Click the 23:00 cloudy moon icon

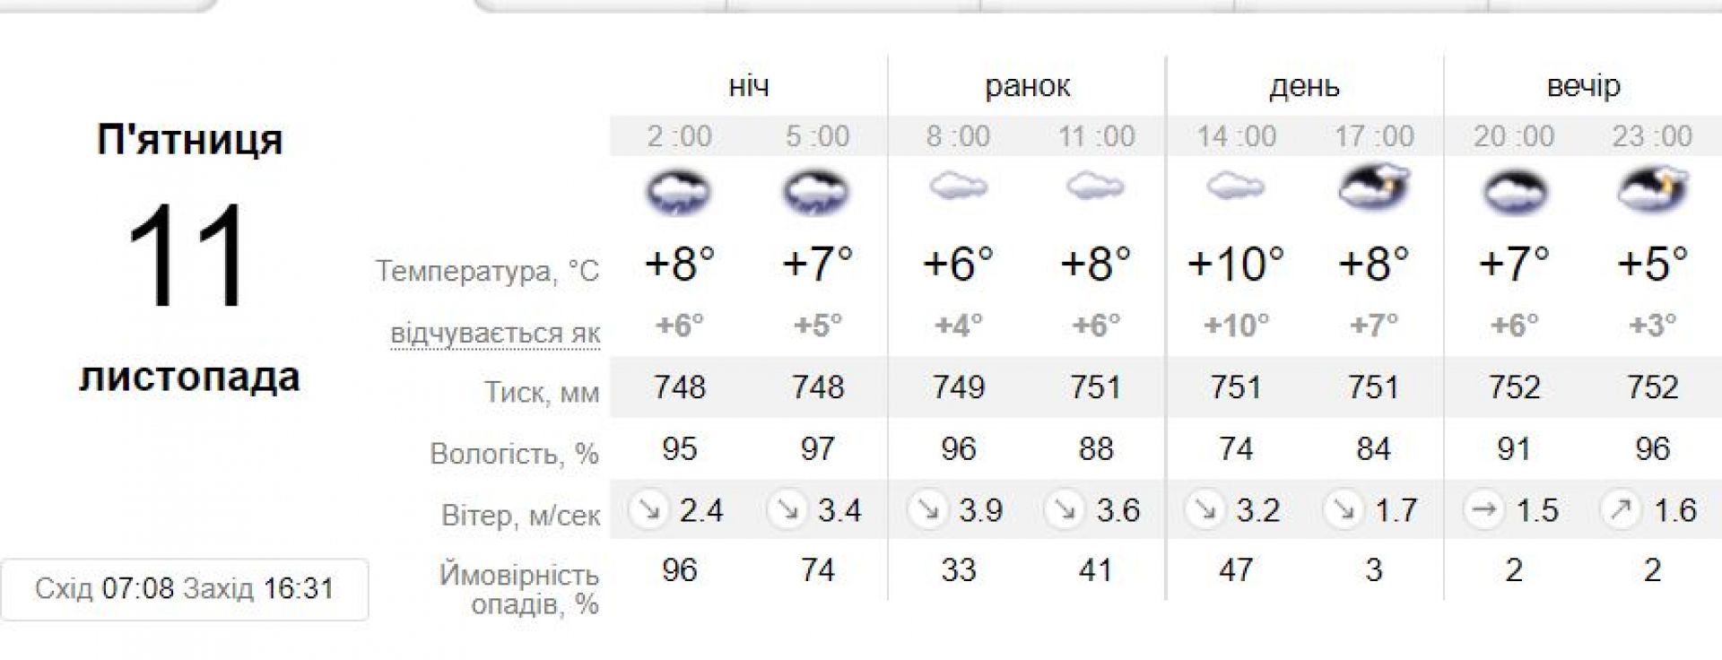click(x=1652, y=190)
